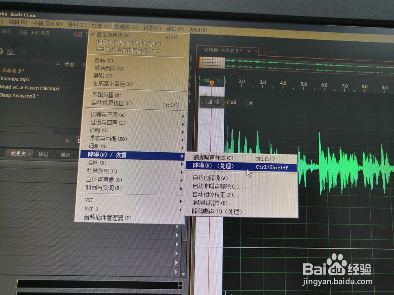
Task: Choose 降噪 (N) (处理) submenu item
Action: (x=241, y=166)
